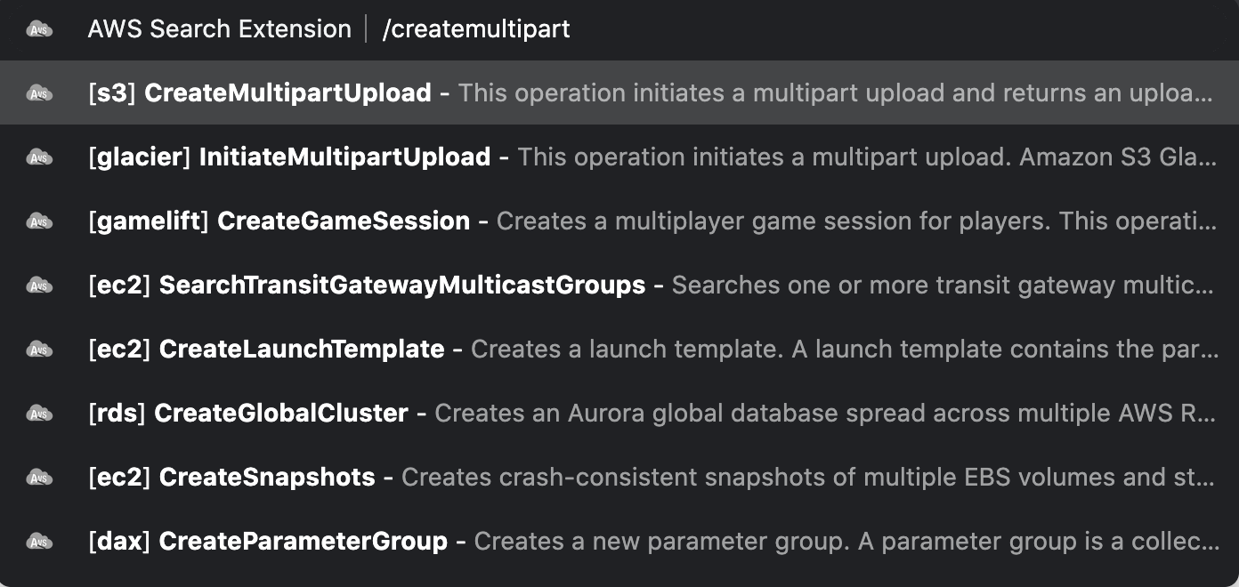Click the cloud icon next to CreateMultipartUpload

coord(39,93)
